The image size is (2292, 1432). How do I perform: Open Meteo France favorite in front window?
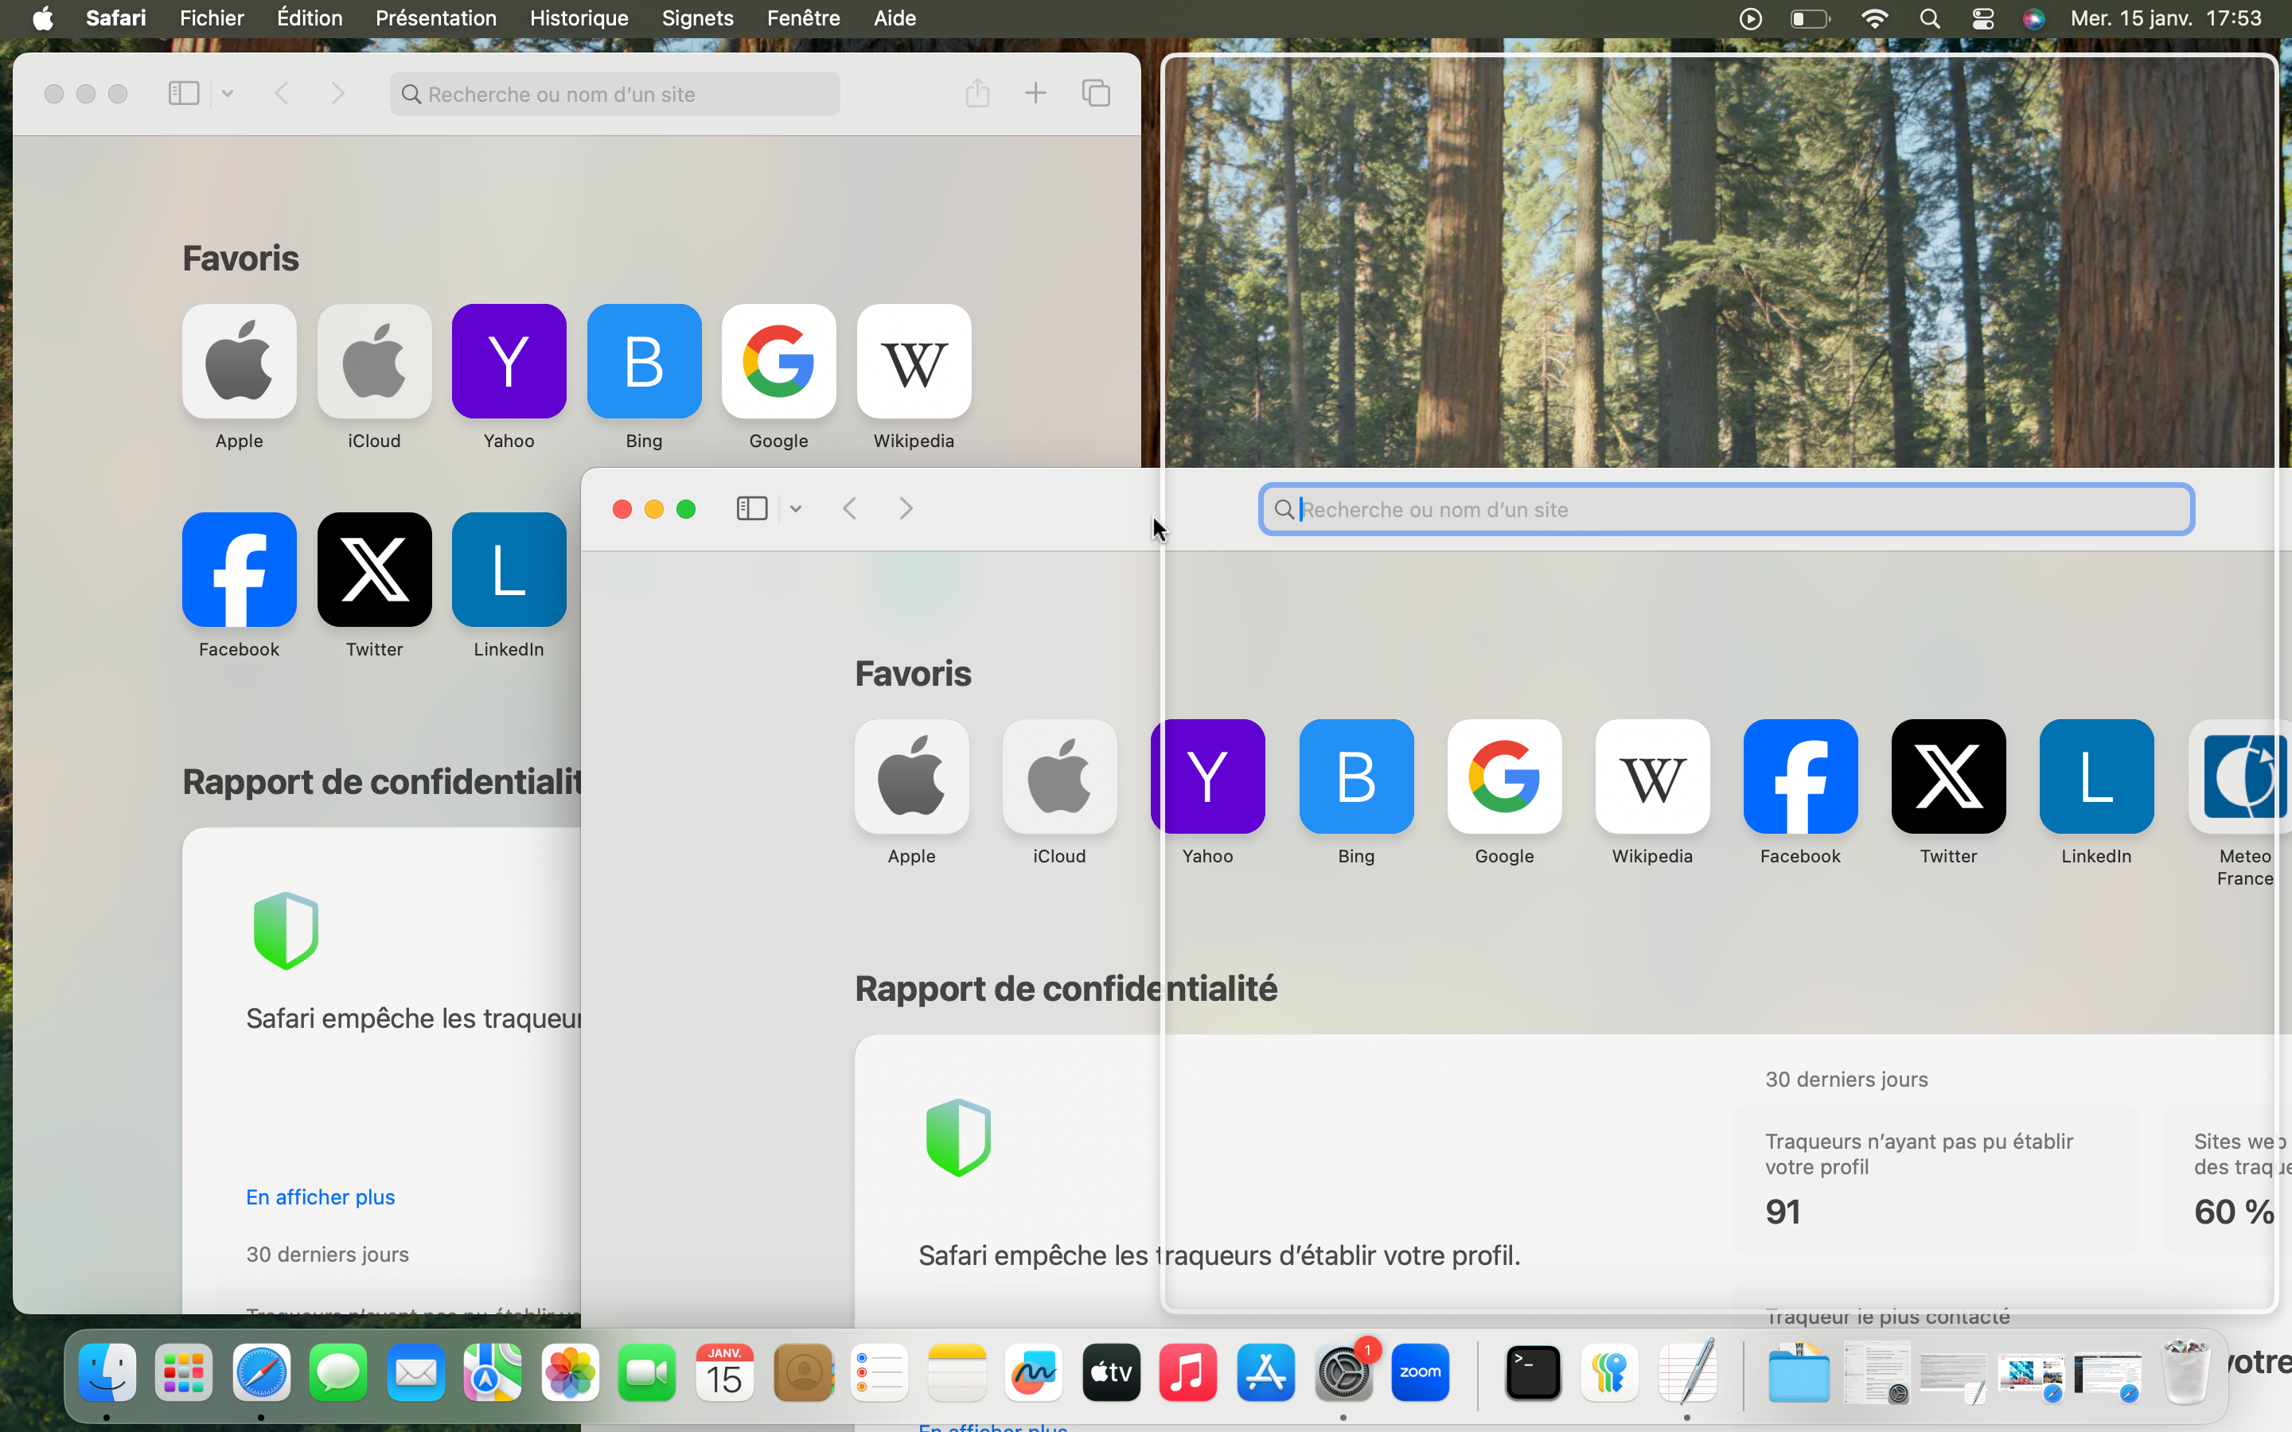click(2240, 776)
